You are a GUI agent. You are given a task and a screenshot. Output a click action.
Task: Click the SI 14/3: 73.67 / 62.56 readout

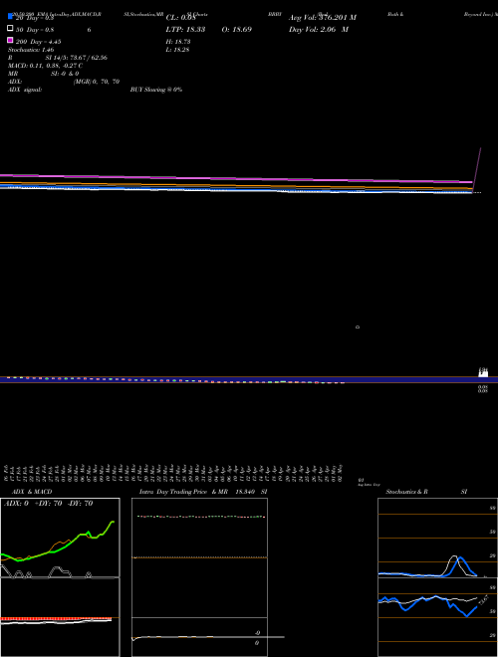pos(77,58)
